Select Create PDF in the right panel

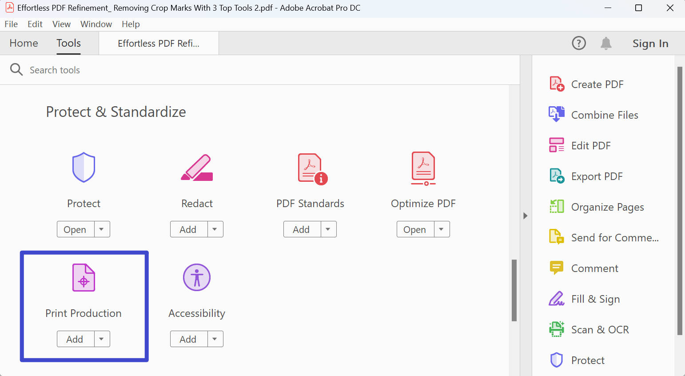pyautogui.click(x=597, y=84)
